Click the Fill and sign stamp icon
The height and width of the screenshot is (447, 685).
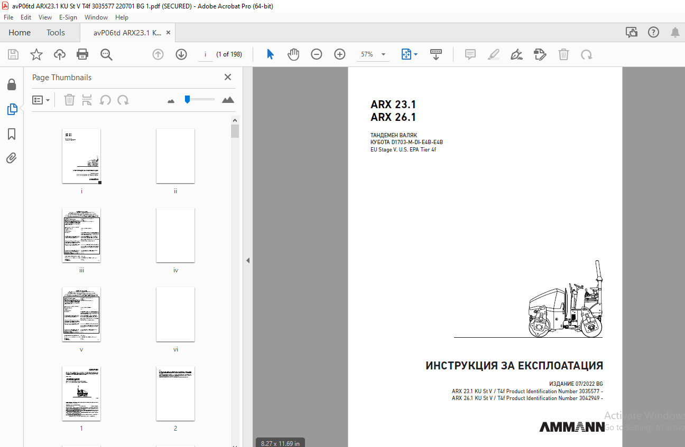[540, 54]
